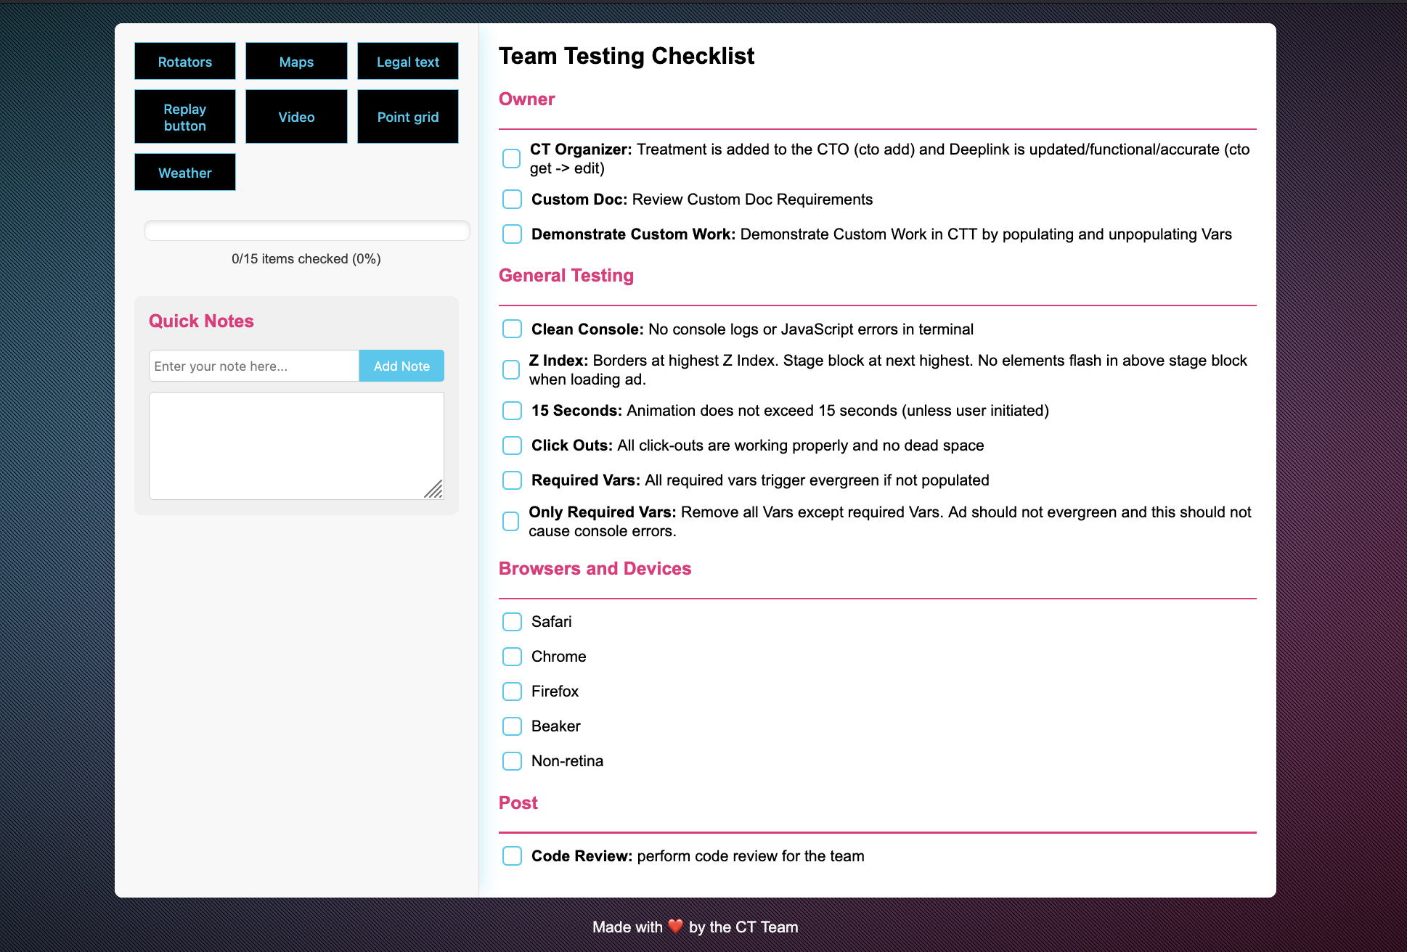Viewport: 1407px width, 952px height.
Task: Select the Legal text button
Action: [408, 62]
